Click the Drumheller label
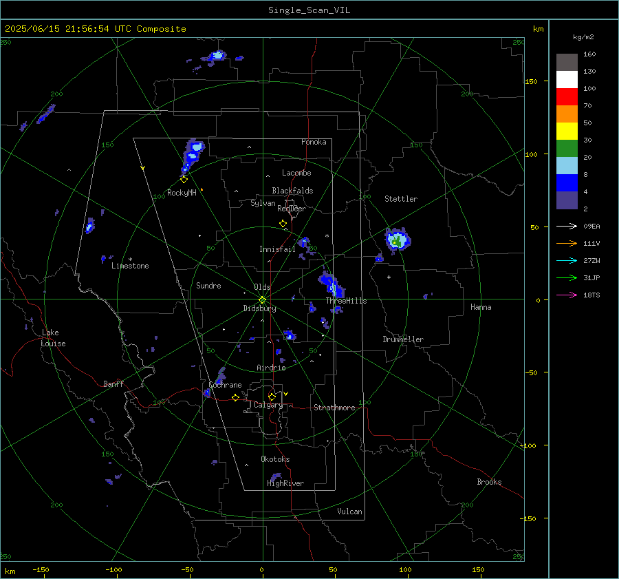Viewport: 619px width, 579px height. click(403, 339)
